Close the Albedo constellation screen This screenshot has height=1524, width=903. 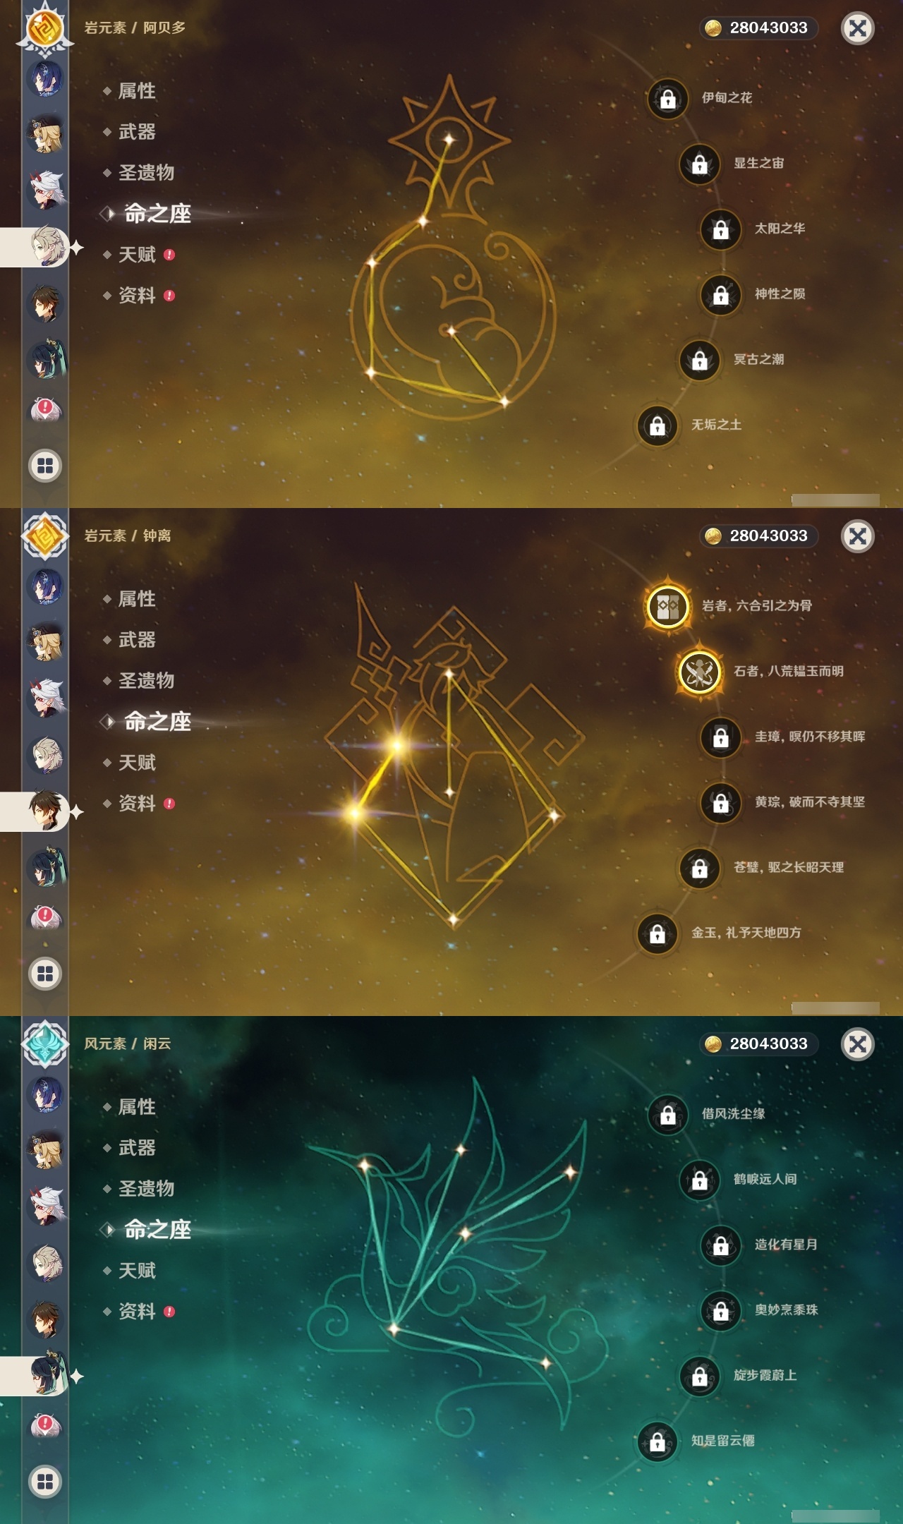858,28
